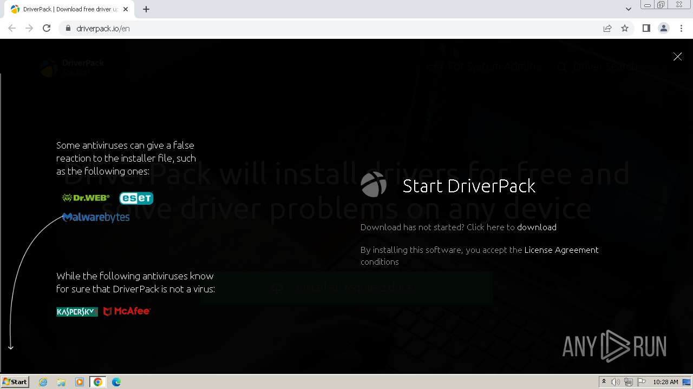This screenshot has width=693, height=389.
Task: Open media player from taskbar
Action: click(80, 382)
